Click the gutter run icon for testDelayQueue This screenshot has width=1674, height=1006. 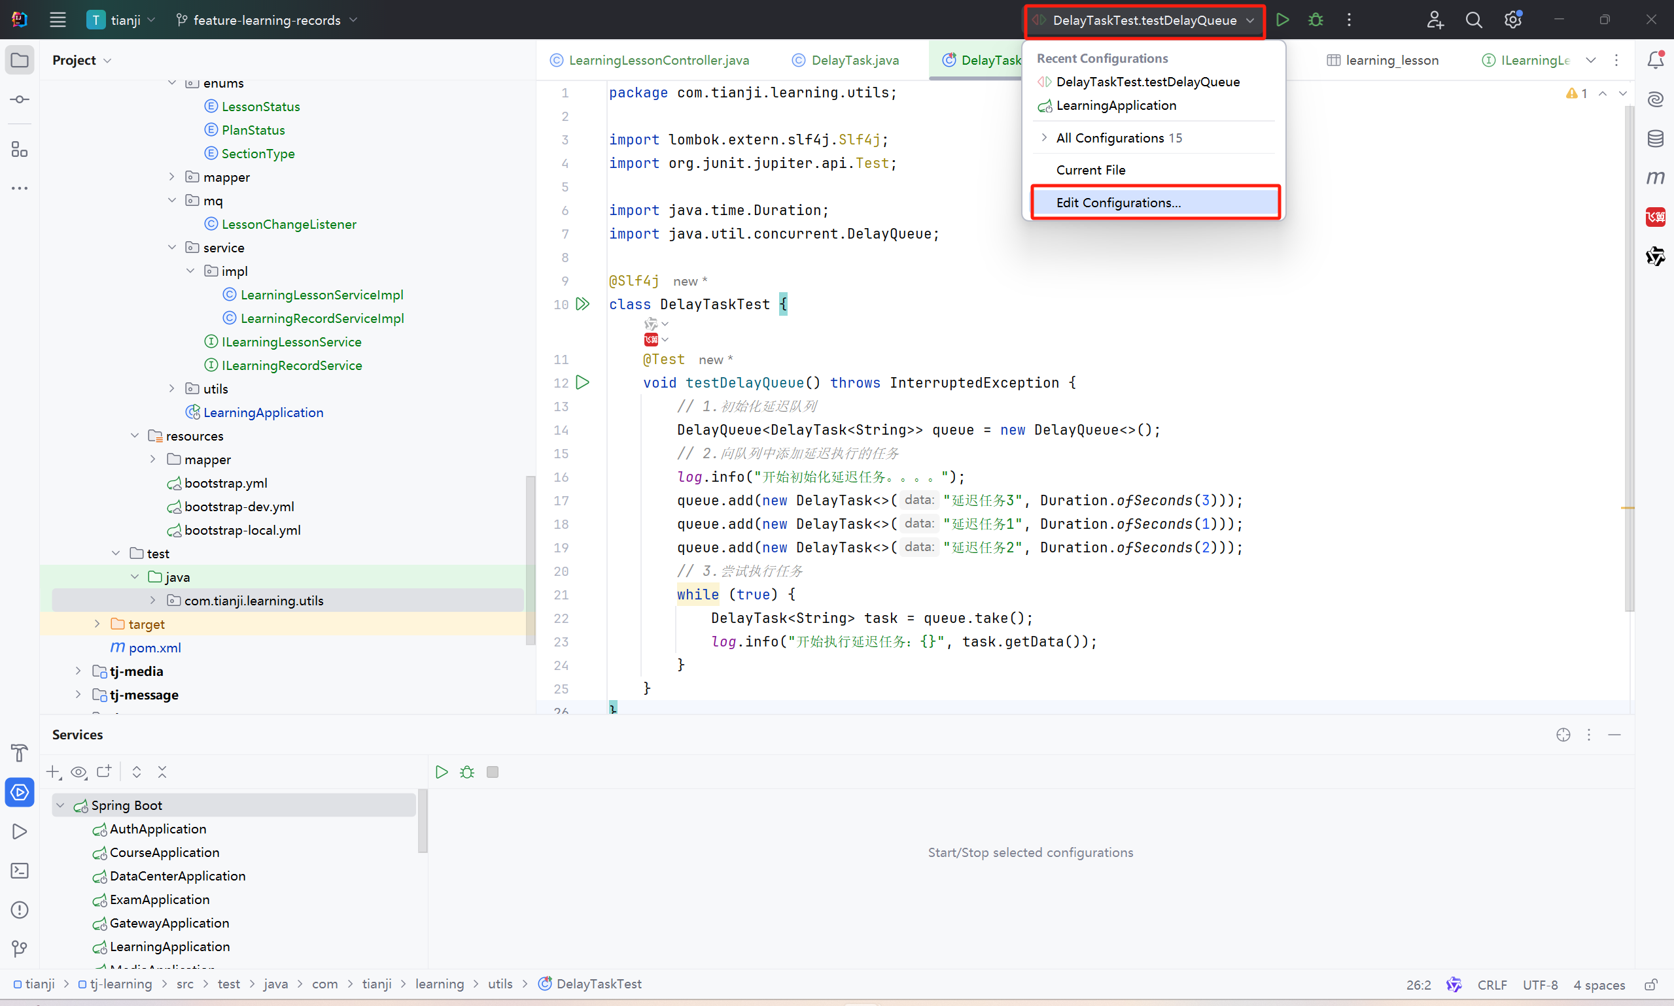click(583, 382)
